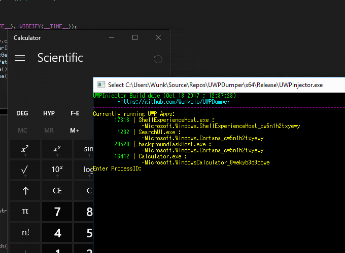This screenshot has height=253, width=345.
Task: Click process ID 17616 in console
Action: (122, 120)
